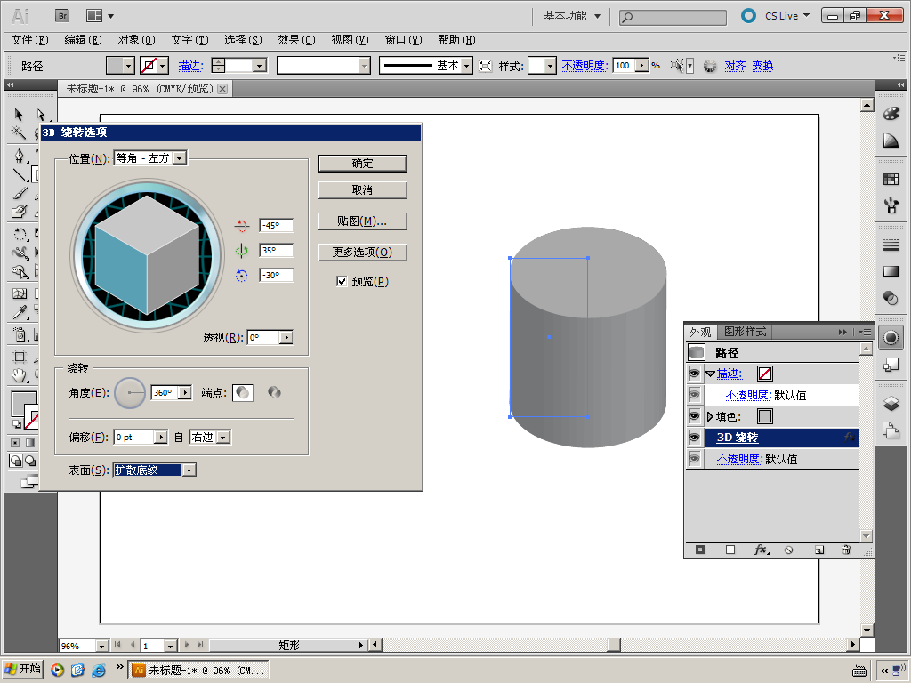Choose the Eyedropper tool
The width and height of the screenshot is (911, 683).
pos(19,312)
